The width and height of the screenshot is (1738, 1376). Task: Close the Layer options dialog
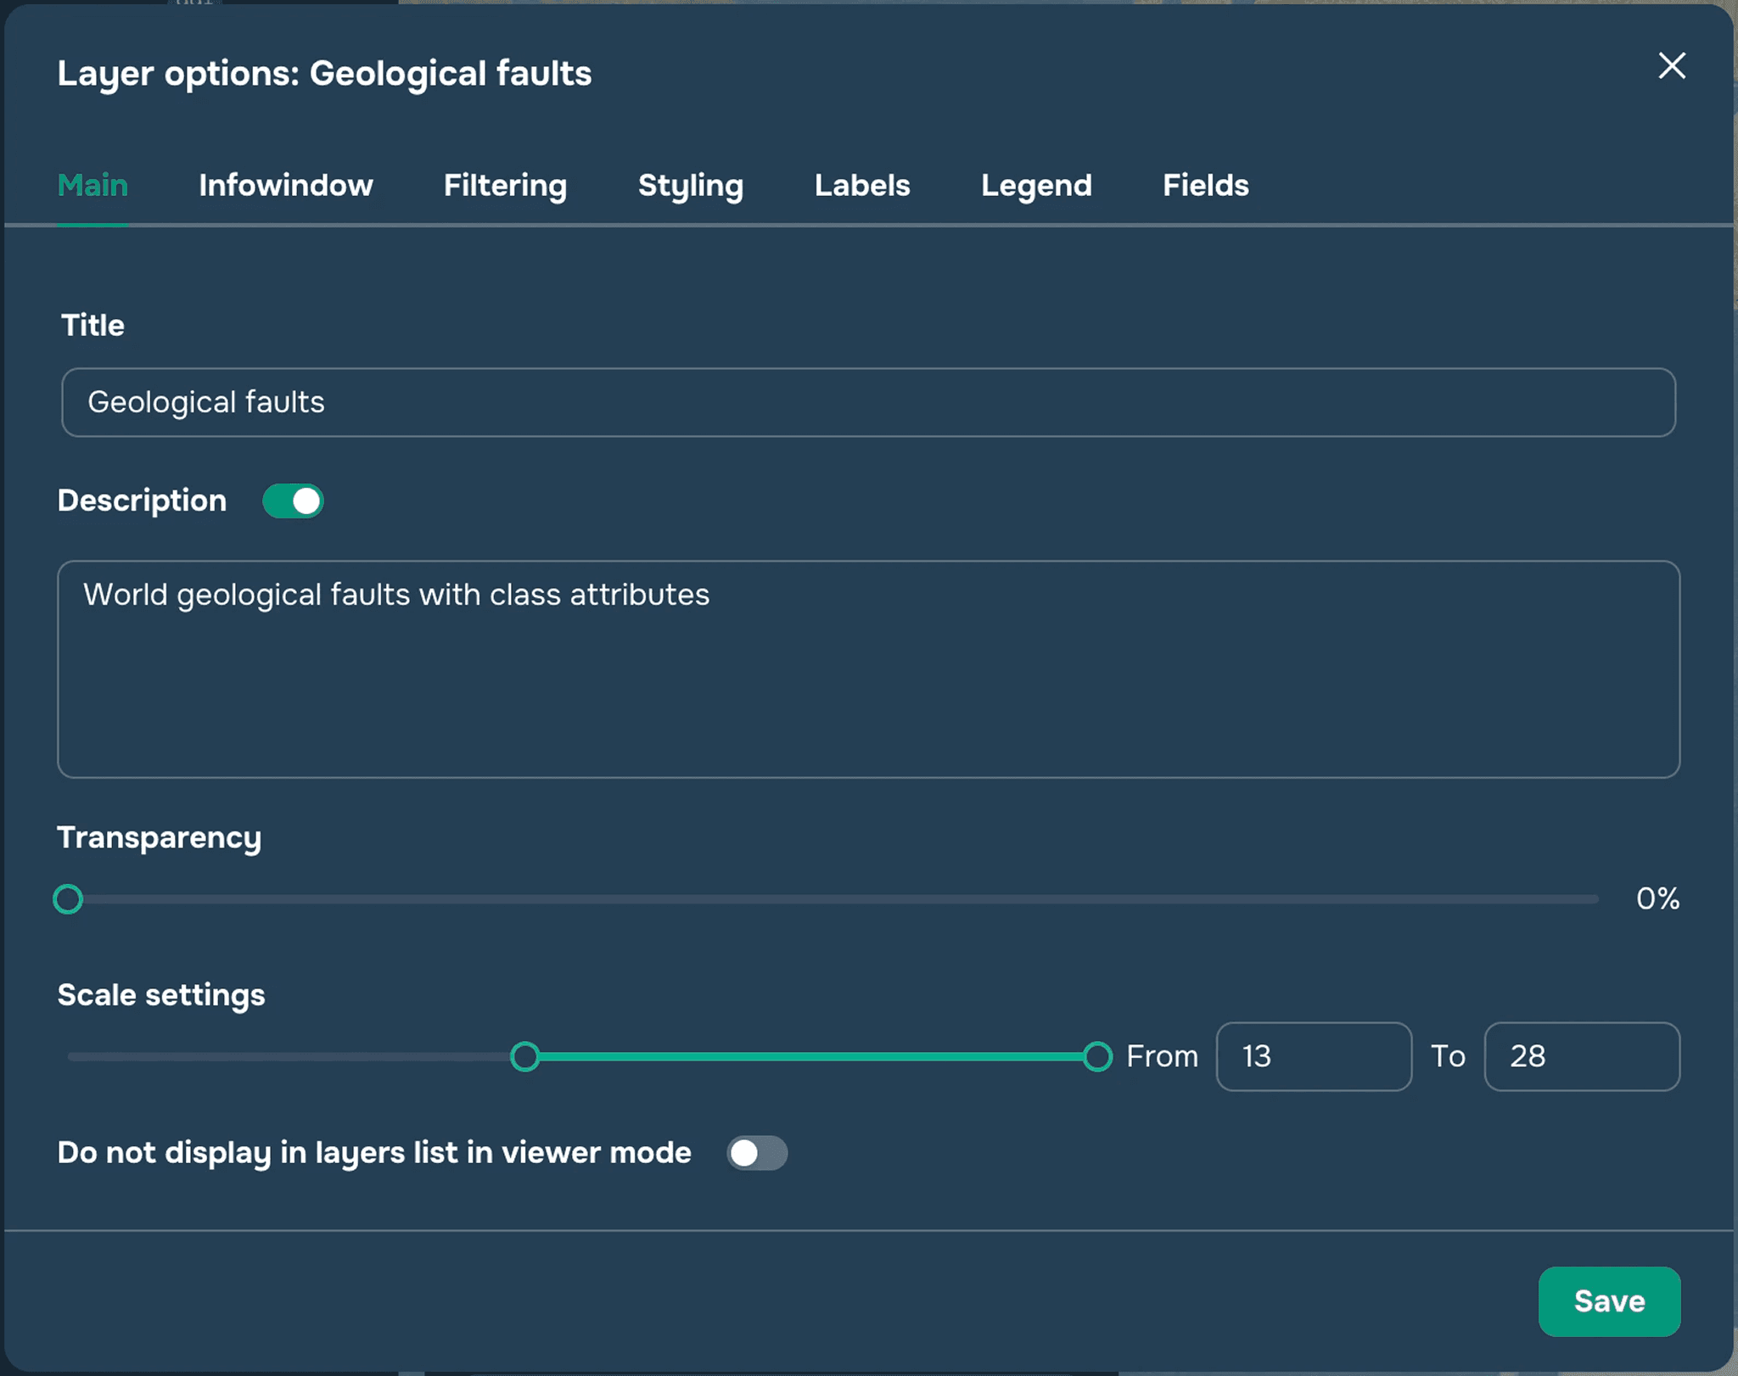[x=1671, y=66]
